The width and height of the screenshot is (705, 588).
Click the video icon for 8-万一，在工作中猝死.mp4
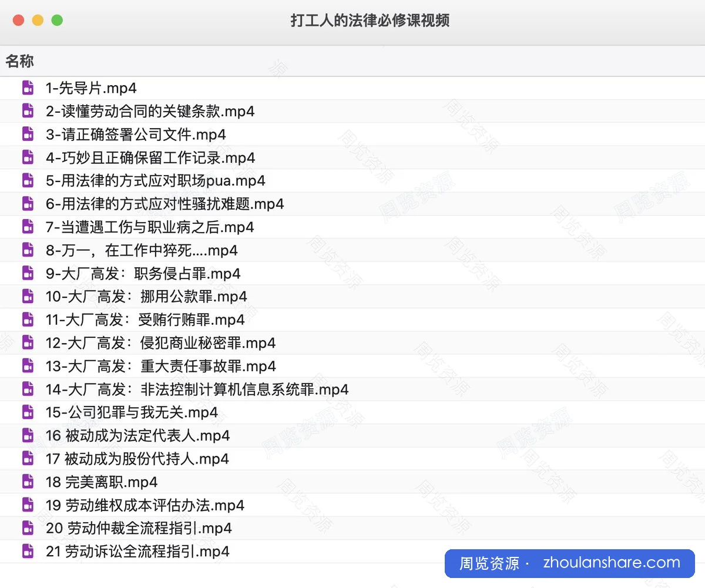pos(28,250)
